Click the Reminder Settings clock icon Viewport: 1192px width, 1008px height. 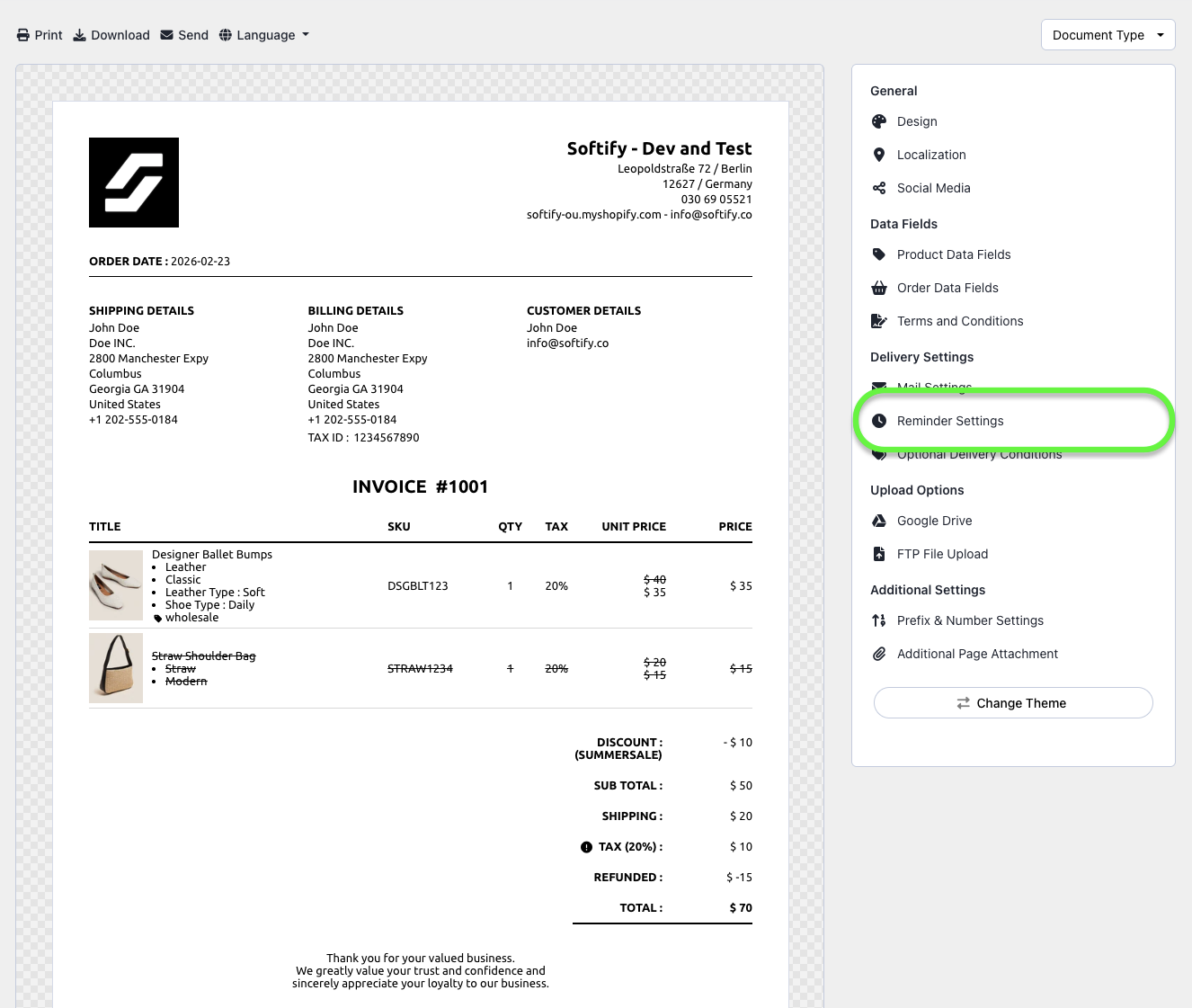click(x=879, y=421)
